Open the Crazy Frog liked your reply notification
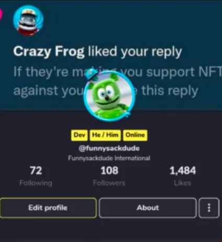The image size is (222, 242). pos(98,52)
